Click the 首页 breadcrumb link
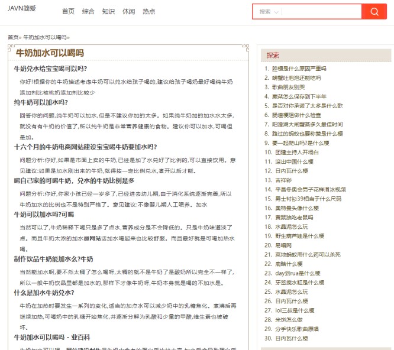This screenshot has height=350, width=394. tap(13, 37)
